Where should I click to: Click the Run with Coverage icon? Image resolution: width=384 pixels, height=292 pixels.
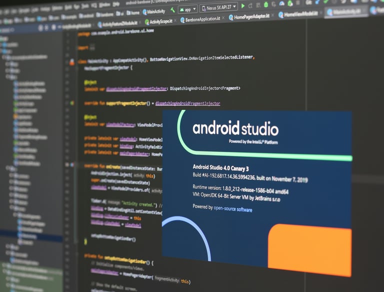pos(274,4)
